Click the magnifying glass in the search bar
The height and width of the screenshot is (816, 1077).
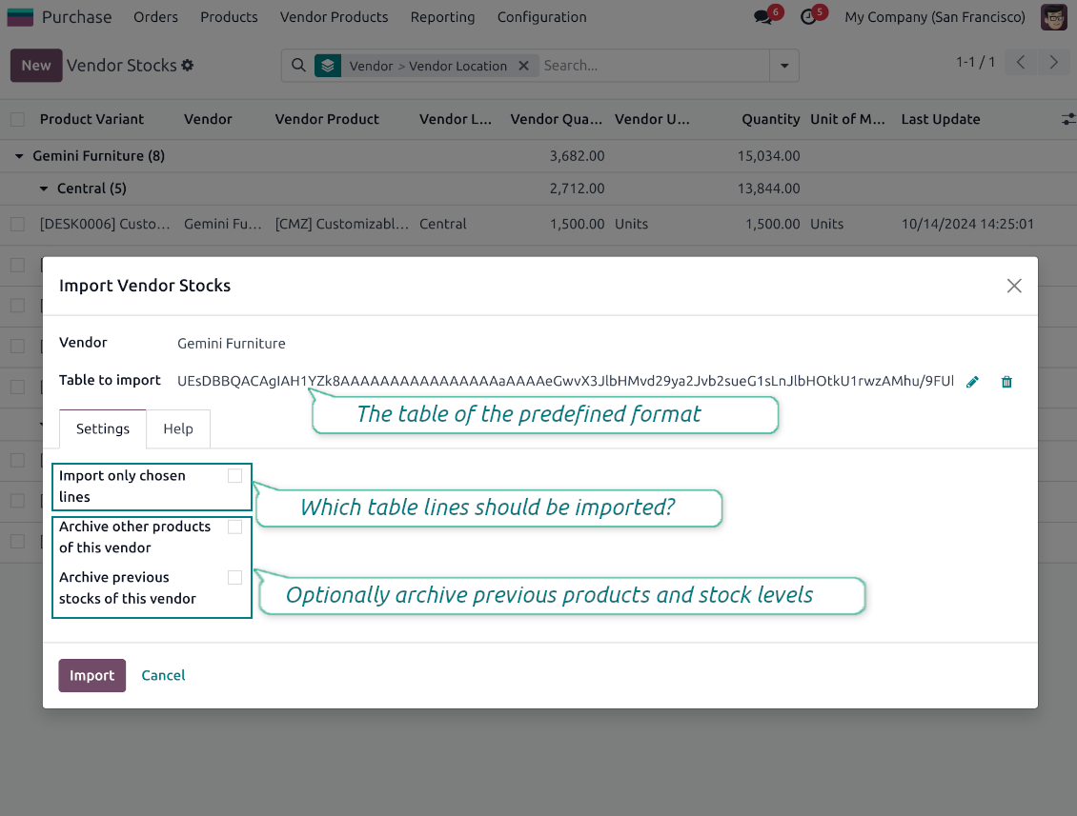[299, 65]
